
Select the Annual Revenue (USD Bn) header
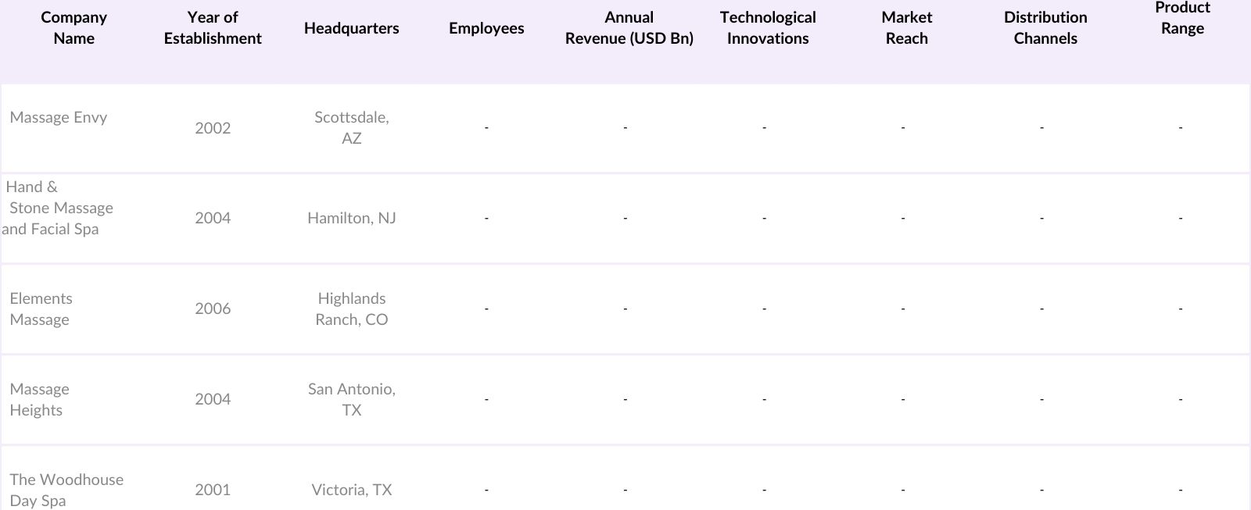click(629, 28)
